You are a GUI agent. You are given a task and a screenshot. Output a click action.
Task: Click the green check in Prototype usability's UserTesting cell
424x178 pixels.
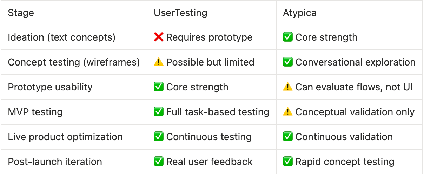pyautogui.click(x=159, y=87)
